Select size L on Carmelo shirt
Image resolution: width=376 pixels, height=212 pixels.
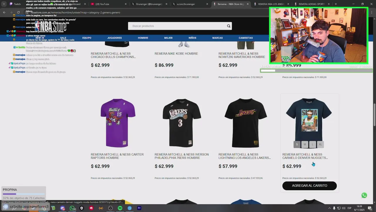313,144
